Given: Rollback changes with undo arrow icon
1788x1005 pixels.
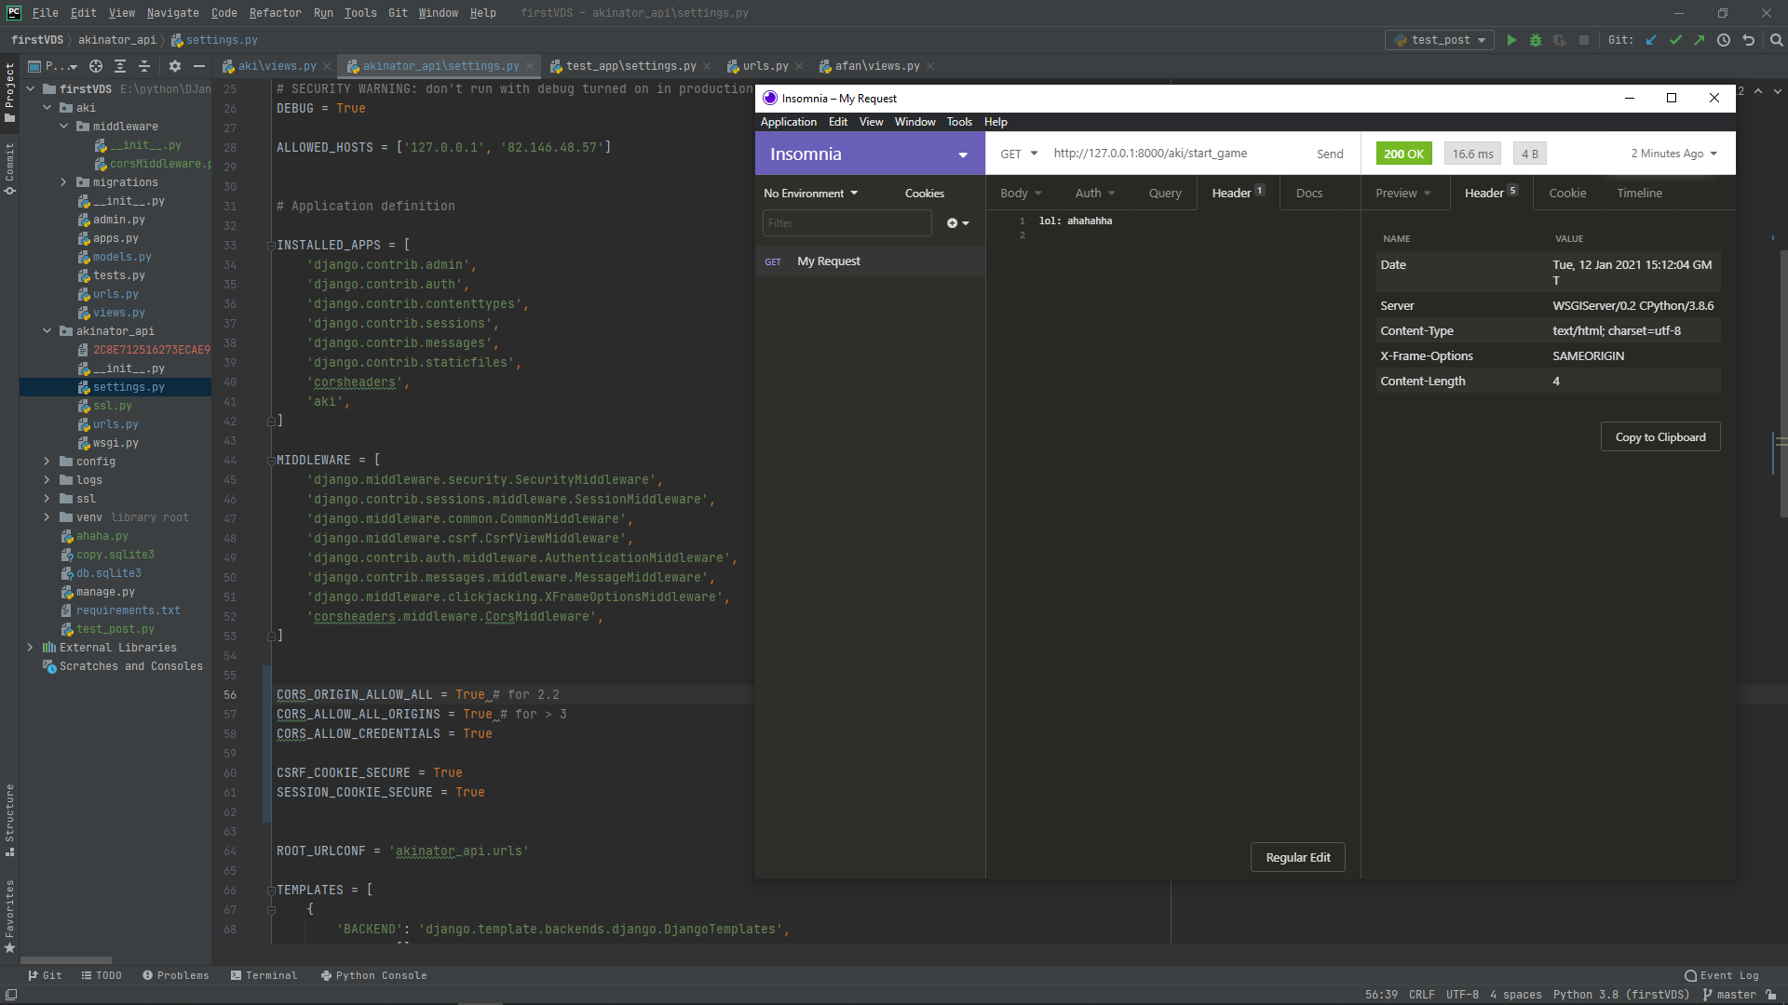Looking at the screenshot, I should click(1748, 40).
